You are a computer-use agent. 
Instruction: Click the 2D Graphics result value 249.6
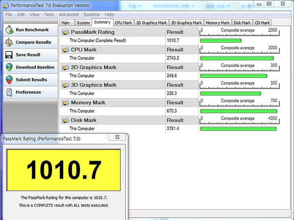click(x=172, y=76)
